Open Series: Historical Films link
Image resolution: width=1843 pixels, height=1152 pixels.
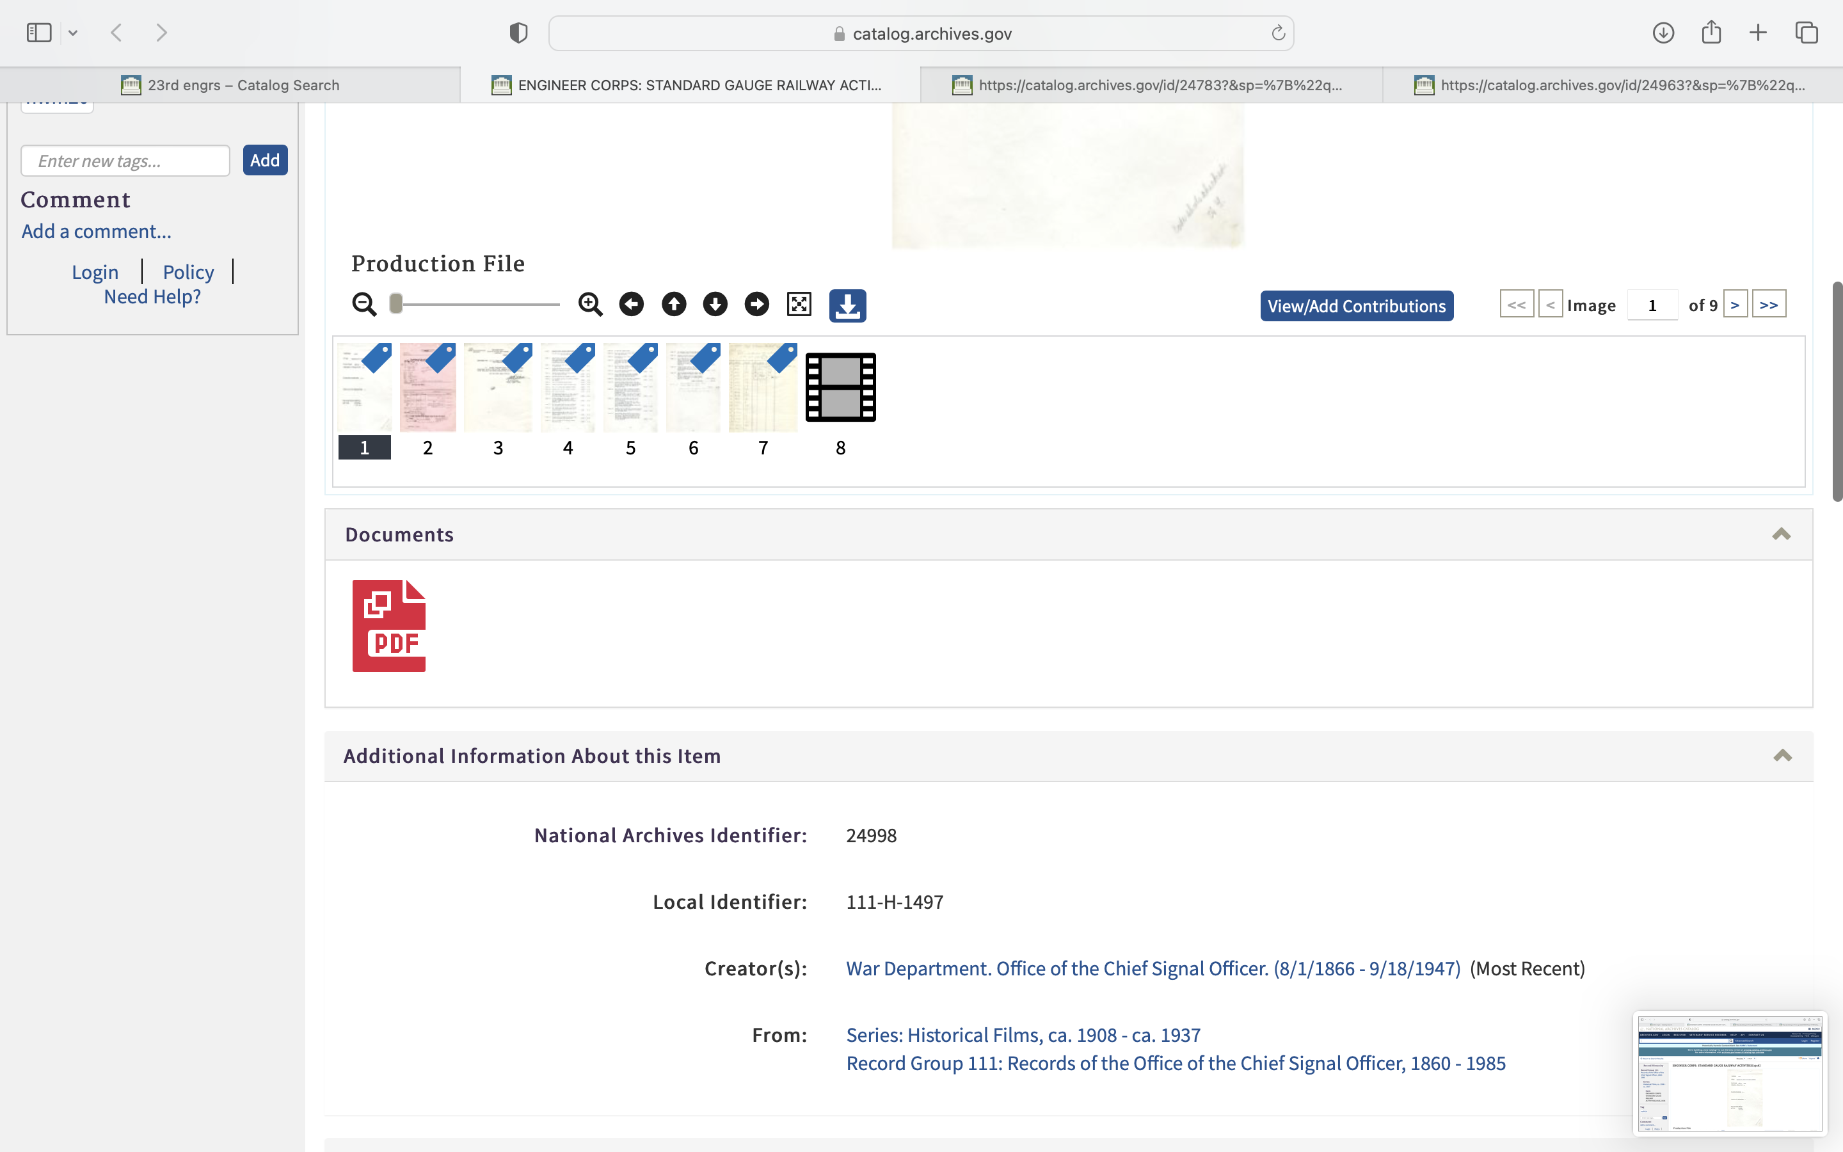tap(1023, 1035)
